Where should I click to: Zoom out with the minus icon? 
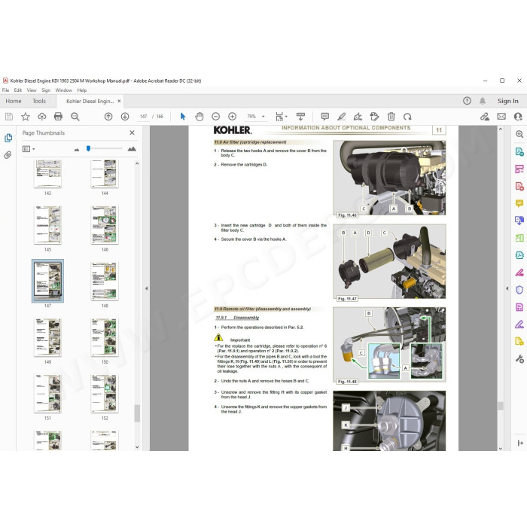click(x=216, y=117)
